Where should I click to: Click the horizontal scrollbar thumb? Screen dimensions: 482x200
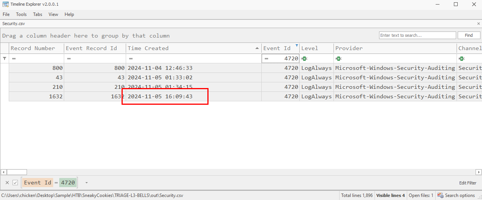[17, 172]
